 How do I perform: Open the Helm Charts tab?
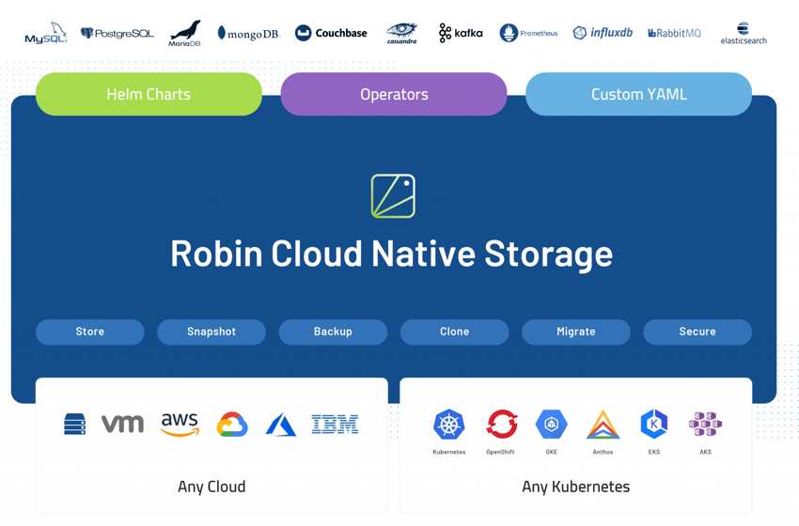[x=149, y=94]
